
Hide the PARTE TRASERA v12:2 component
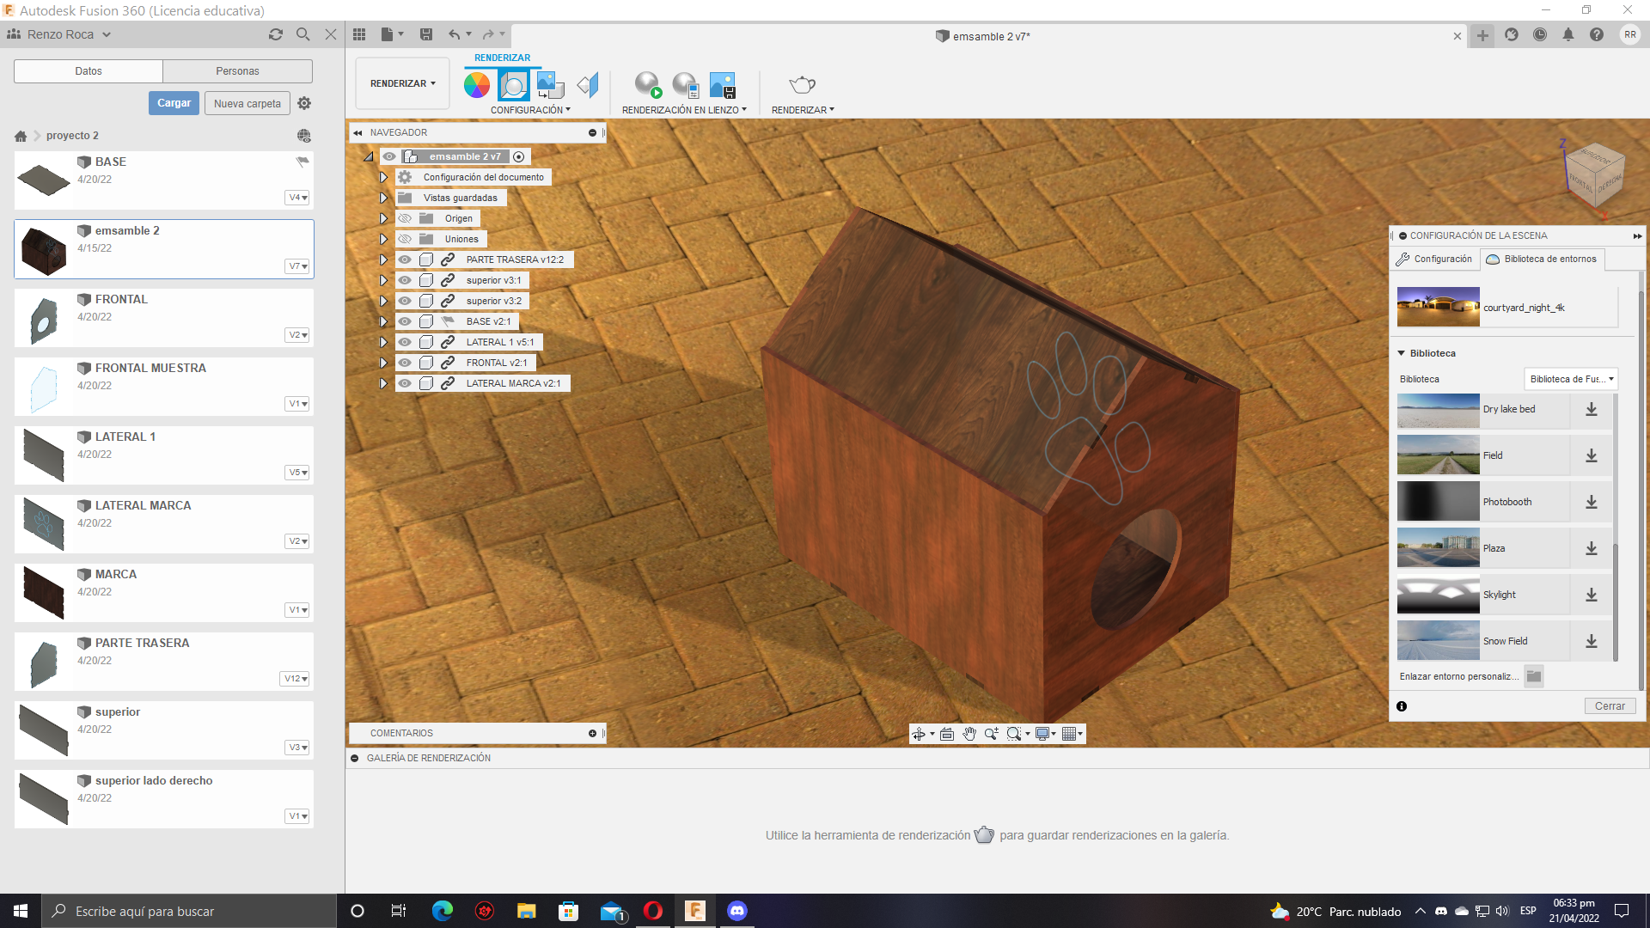[405, 259]
